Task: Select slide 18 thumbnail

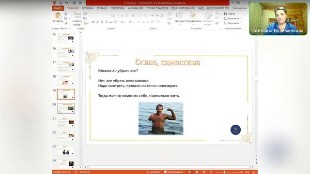Action: point(66,80)
